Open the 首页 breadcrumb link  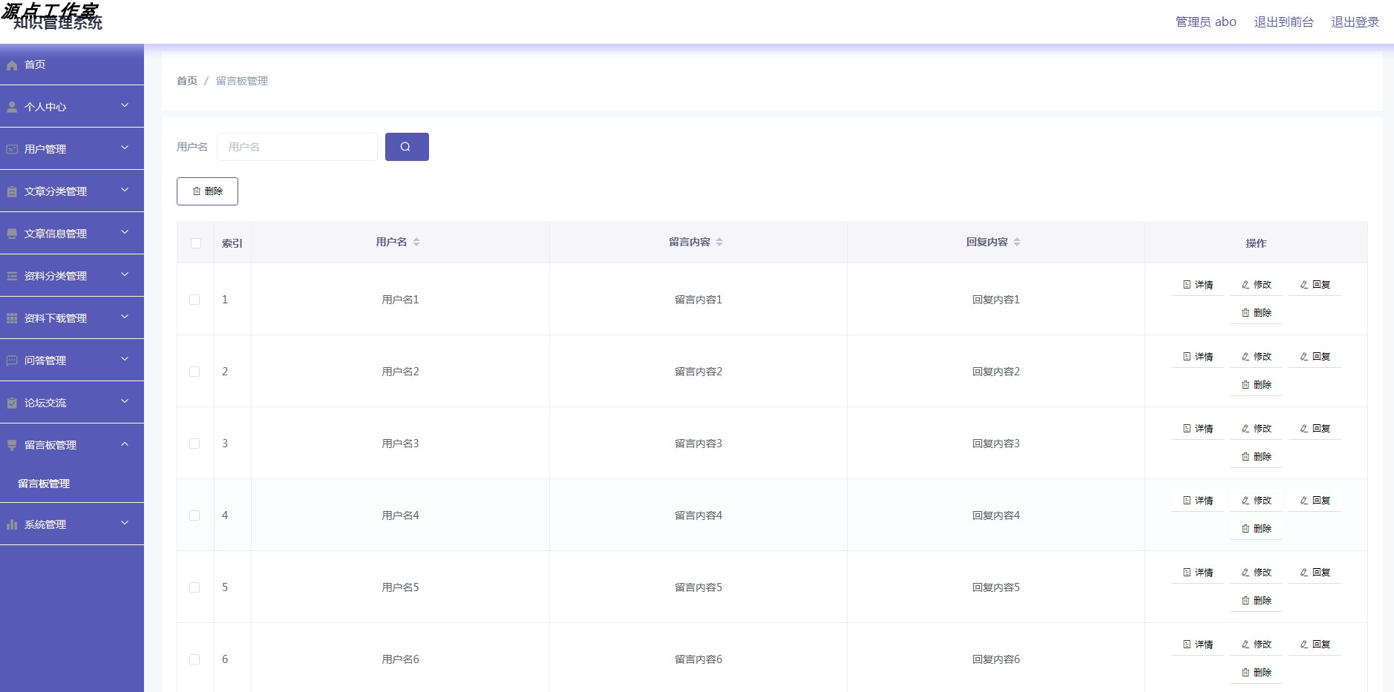pos(186,80)
